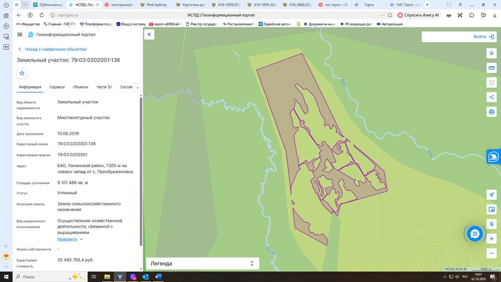Image resolution: width=501 pixels, height=282 pixels.
Task: Open the chat assistant bubble
Action: (x=475, y=234)
